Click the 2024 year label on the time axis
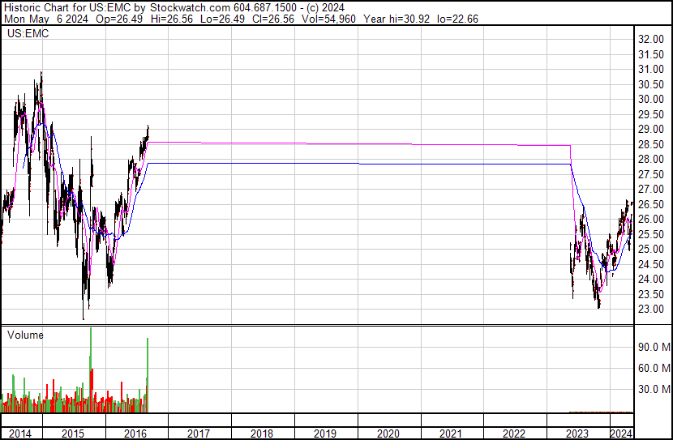 point(621,434)
